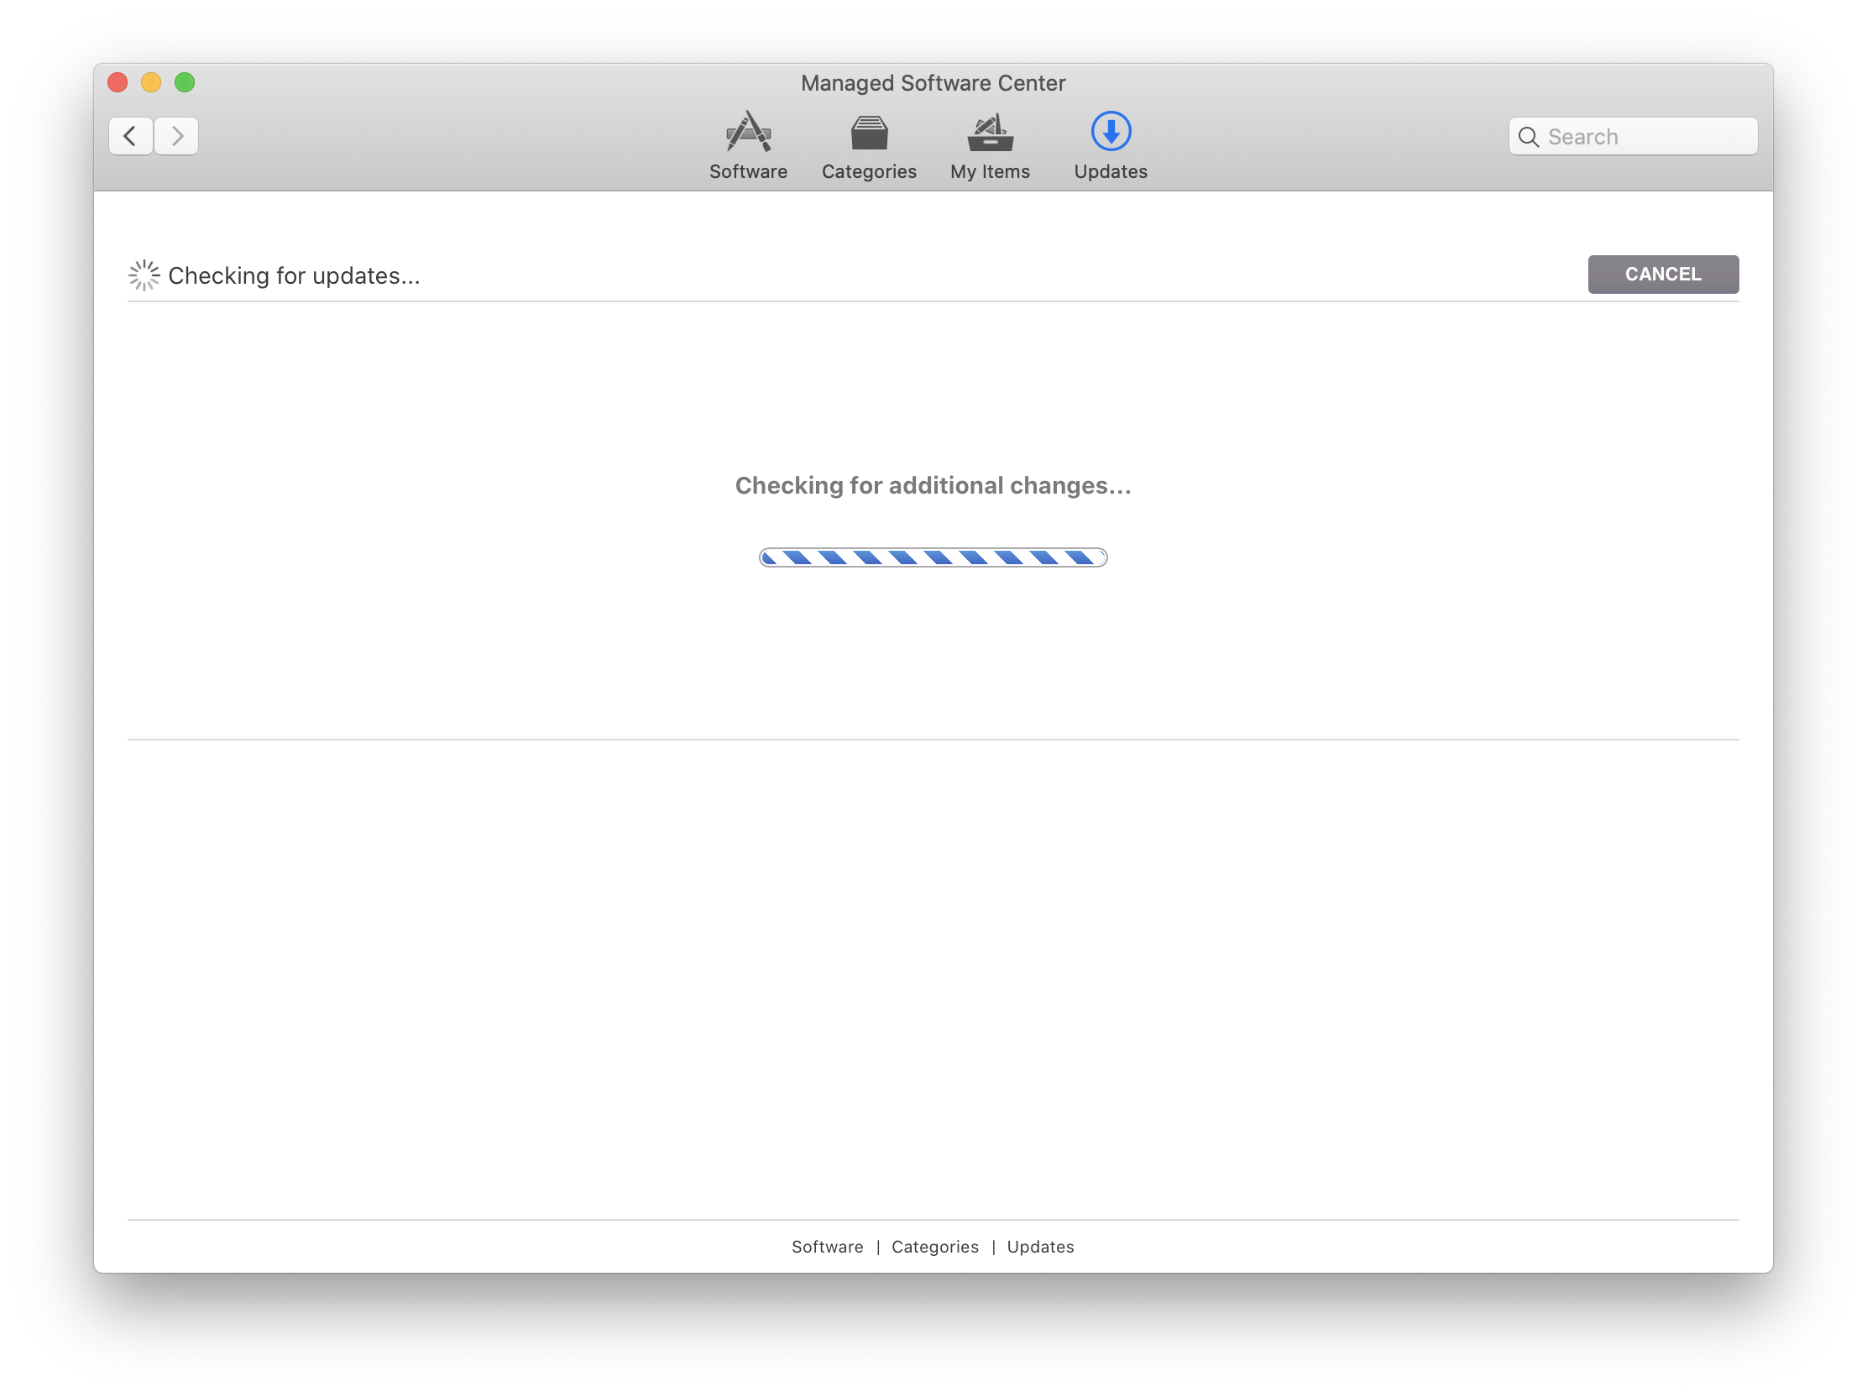1867x1397 pixels.
Task: Zoom window using the green button
Action: pos(185,82)
